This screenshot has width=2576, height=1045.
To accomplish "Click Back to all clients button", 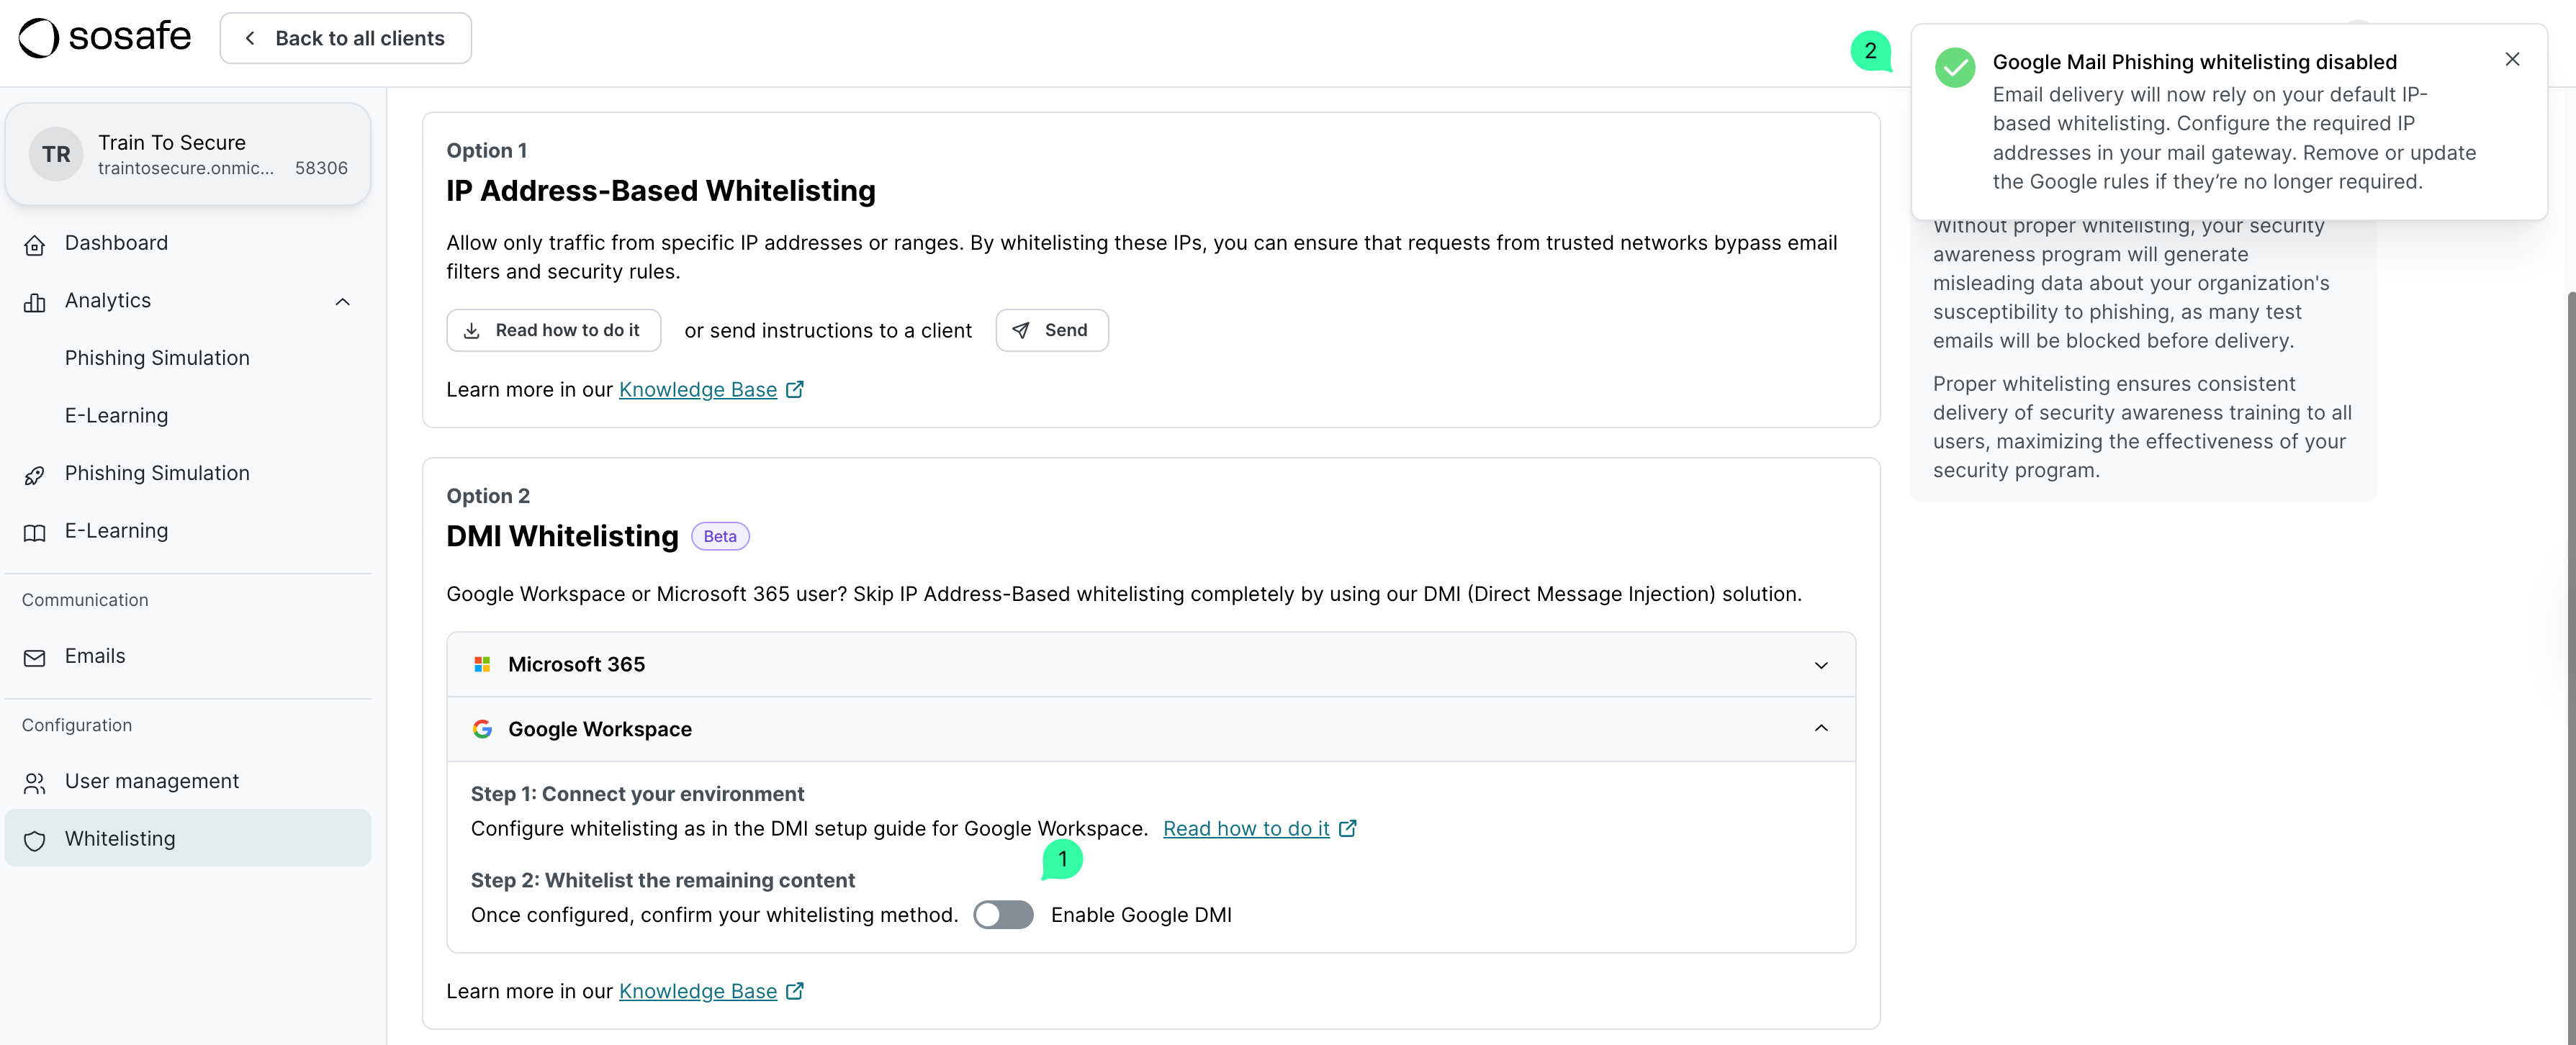I will point(346,38).
